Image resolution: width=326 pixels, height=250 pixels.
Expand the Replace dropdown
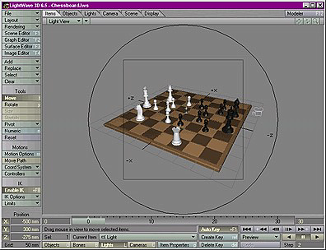click(21, 68)
